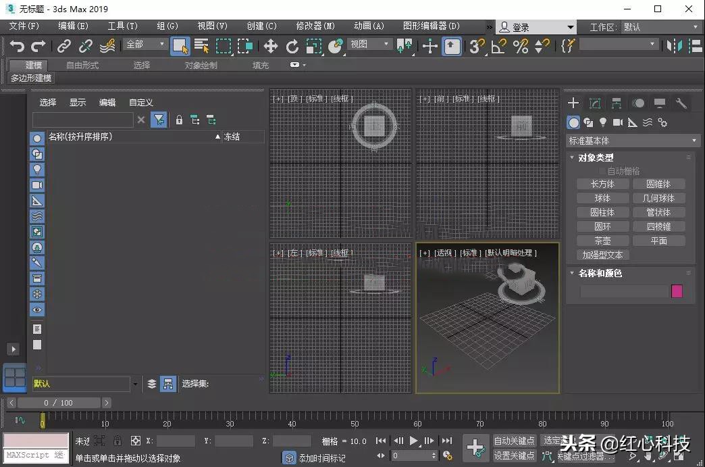Enable the 自动关键点 Auto Key toggle

(514, 440)
